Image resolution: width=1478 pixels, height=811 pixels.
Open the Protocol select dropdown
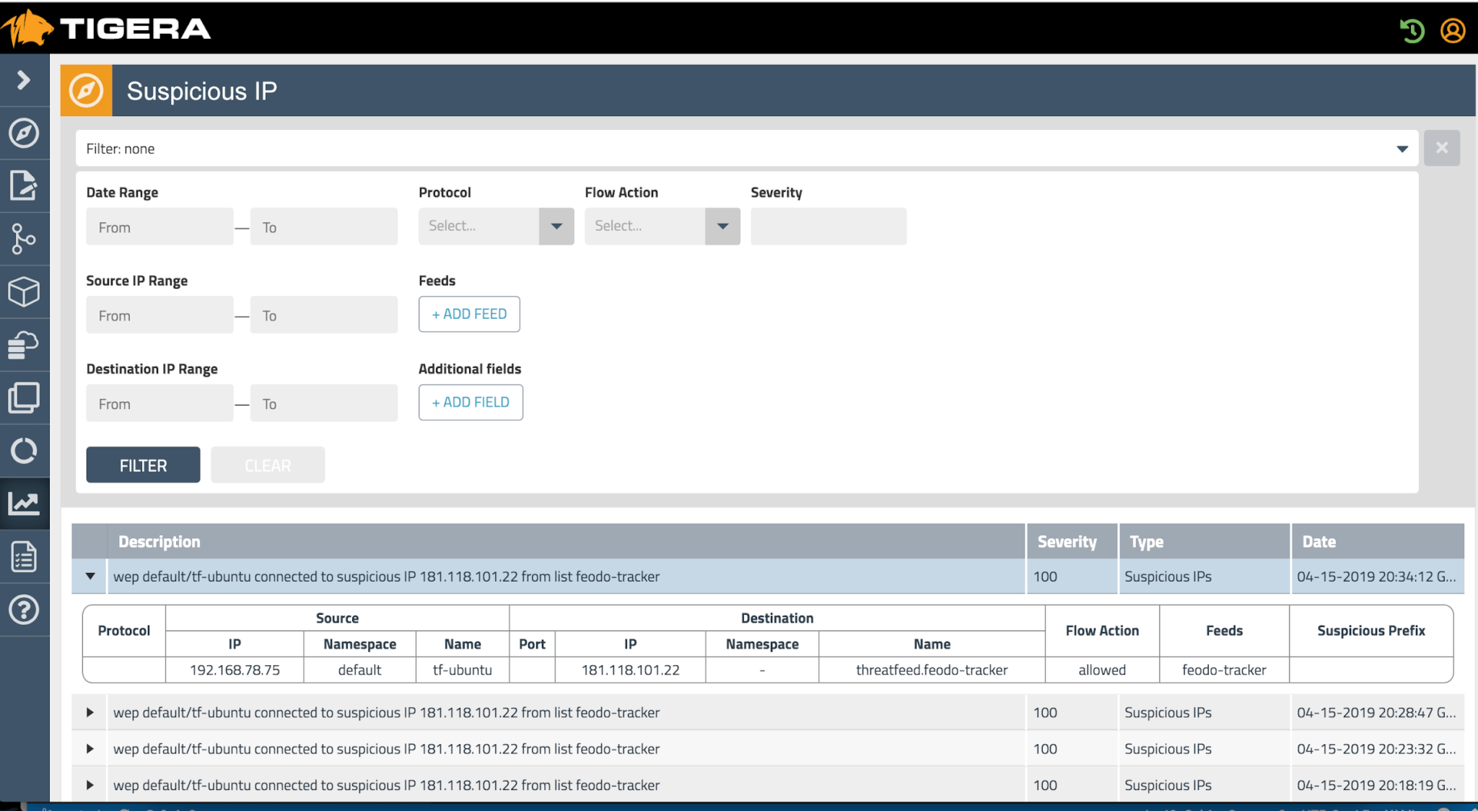(x=496, y=226)
